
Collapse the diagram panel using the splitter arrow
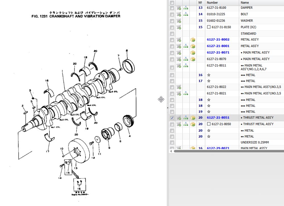[168, 108]
